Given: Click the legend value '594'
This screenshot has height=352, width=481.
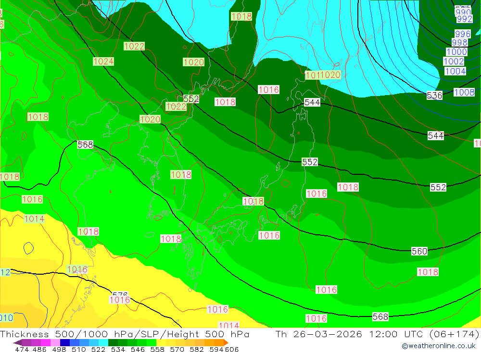Looking at the screenshot, I should [216, 349].
